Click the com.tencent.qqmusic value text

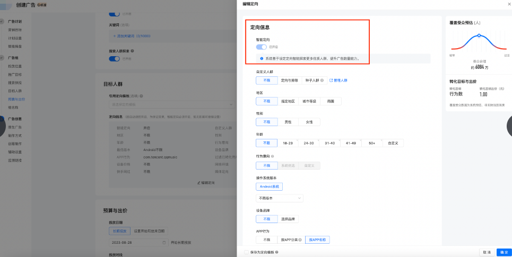[x=160, y=157]
